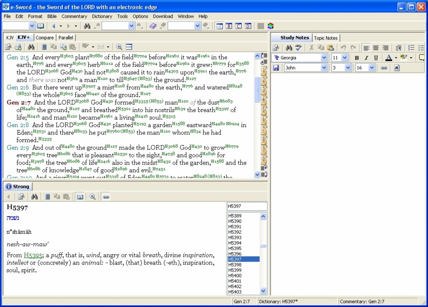428x307 pixels.
Task: Click the save icon in Study Notes toolbar
Action: pyautogui.click(x=276, y=68)
